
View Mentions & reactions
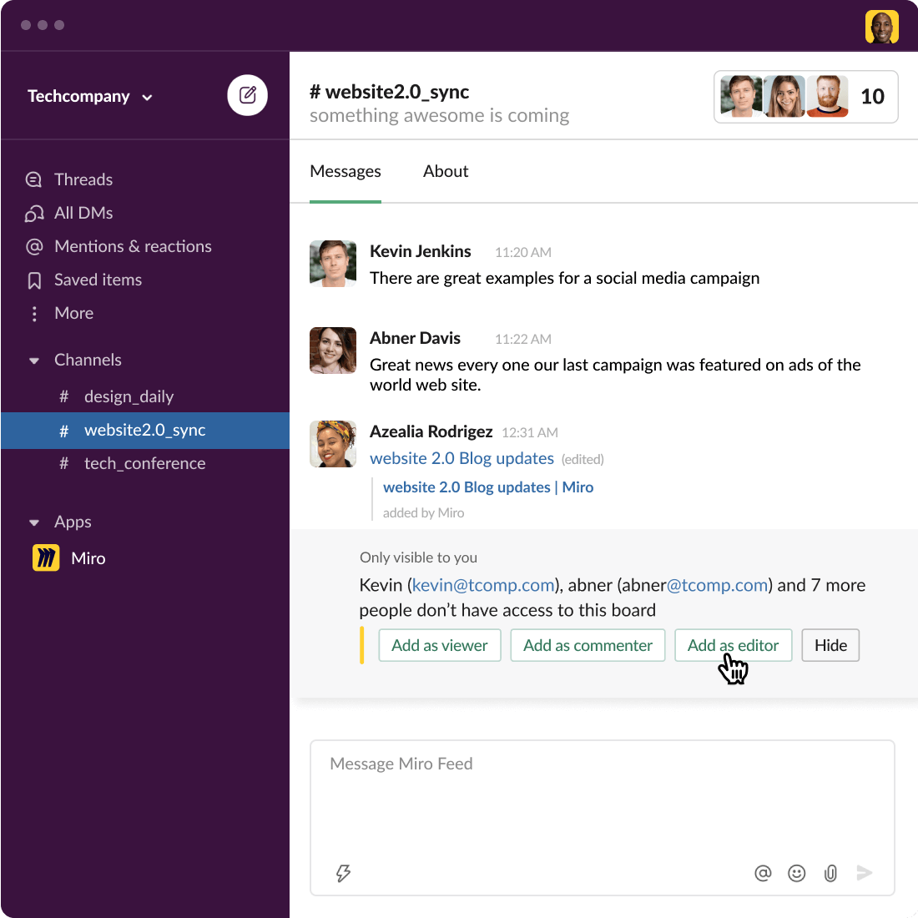132,246
